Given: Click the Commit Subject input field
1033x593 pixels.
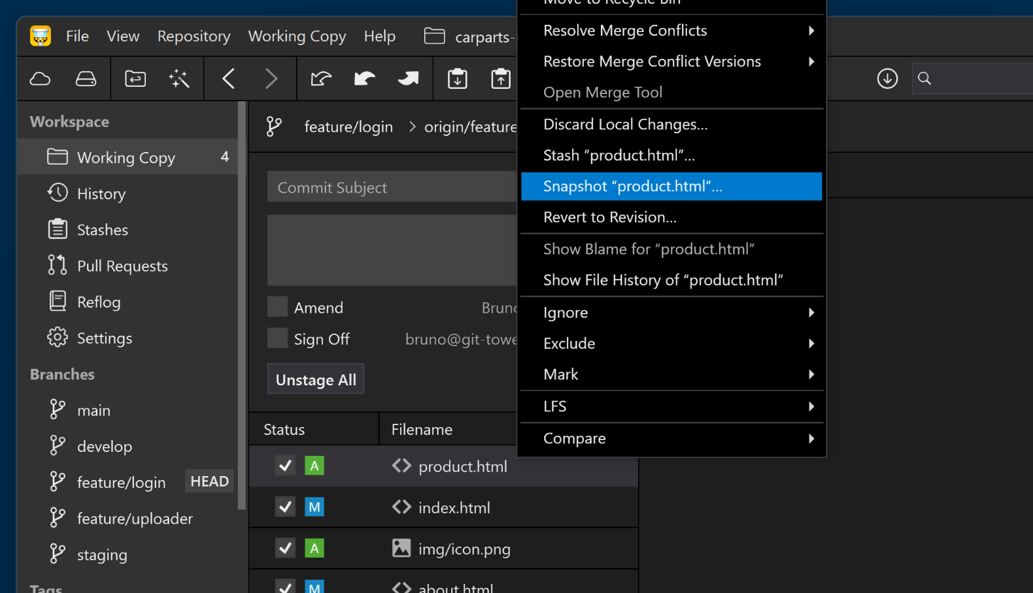Looking at the screenshot, I should tap(392, 187).
